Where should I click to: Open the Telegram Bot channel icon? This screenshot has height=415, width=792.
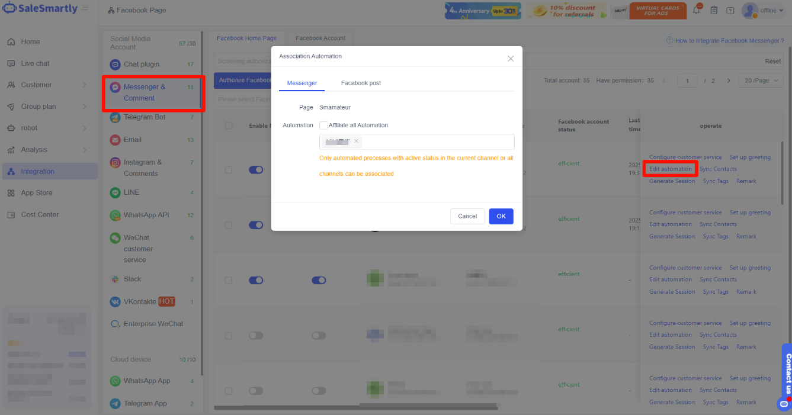pos(115,117)
